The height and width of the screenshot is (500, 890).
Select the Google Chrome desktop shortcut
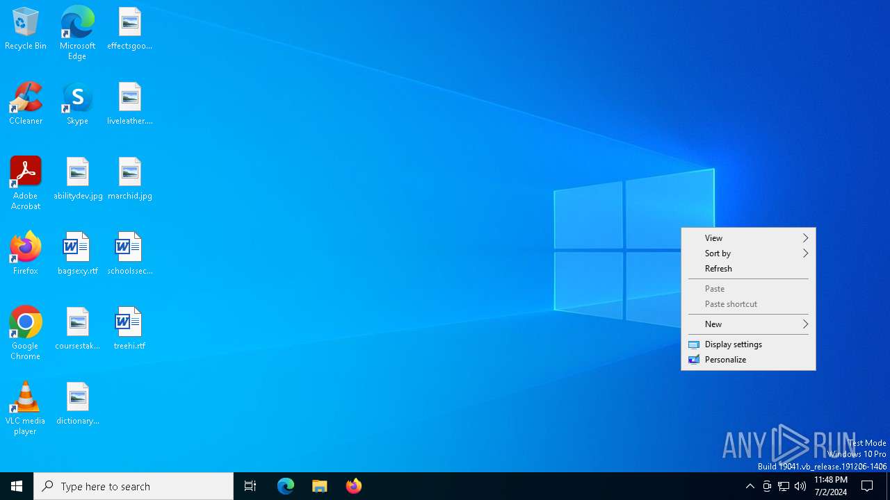point(26,333)
